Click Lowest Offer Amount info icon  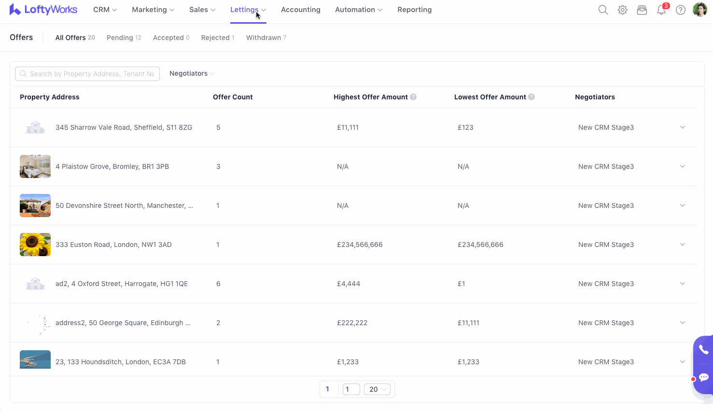click(531, 97)
